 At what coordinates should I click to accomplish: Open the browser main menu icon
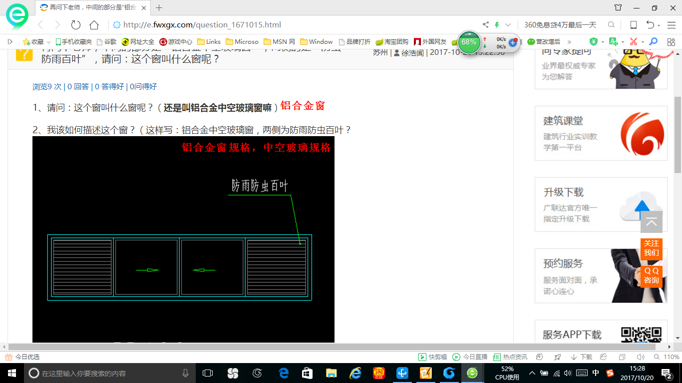click(671, 25)
